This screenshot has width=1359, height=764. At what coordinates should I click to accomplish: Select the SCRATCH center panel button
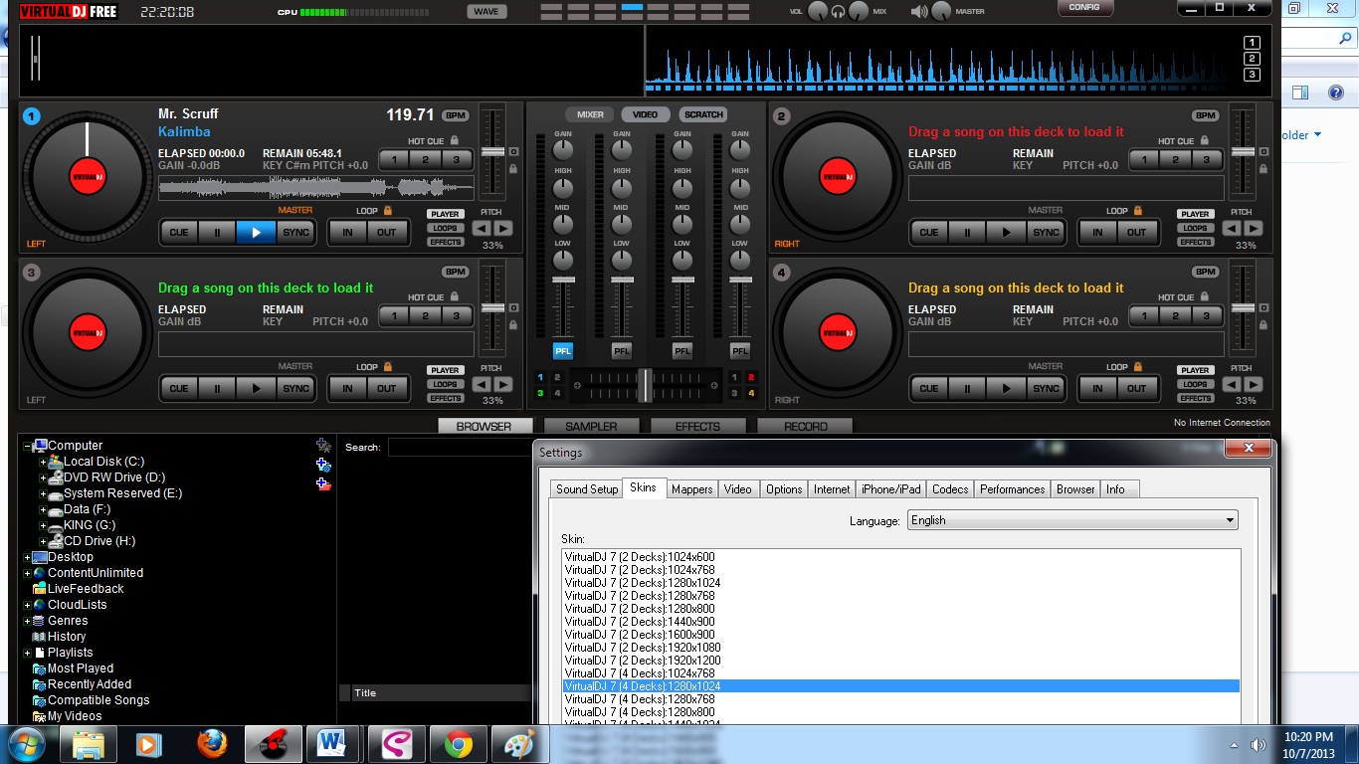pos(703,114)
